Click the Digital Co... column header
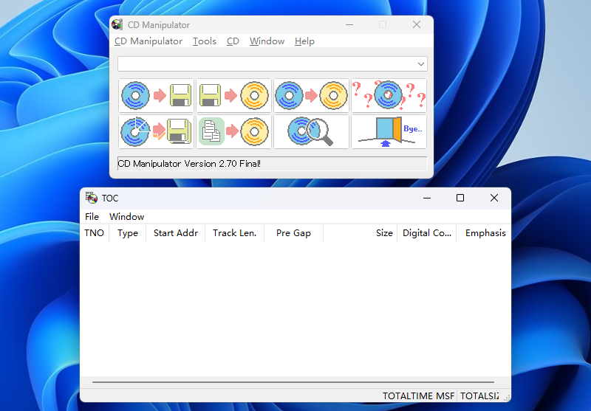591x411 pixels. tap(427, 233)
